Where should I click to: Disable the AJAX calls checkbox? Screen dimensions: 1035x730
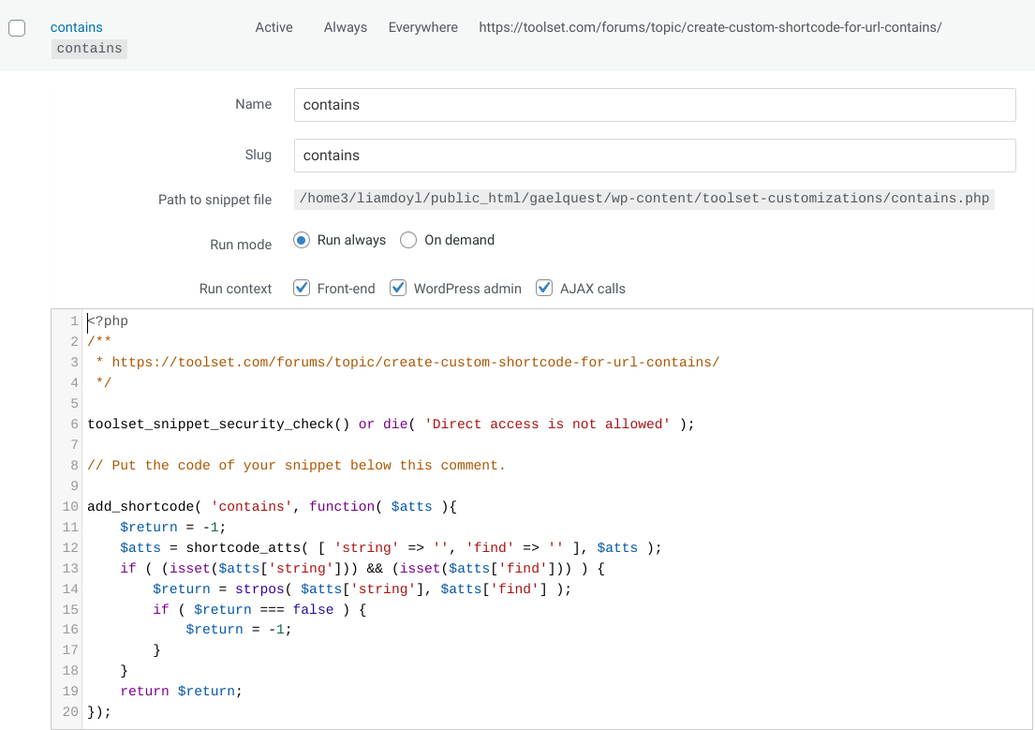click(544, 288)
